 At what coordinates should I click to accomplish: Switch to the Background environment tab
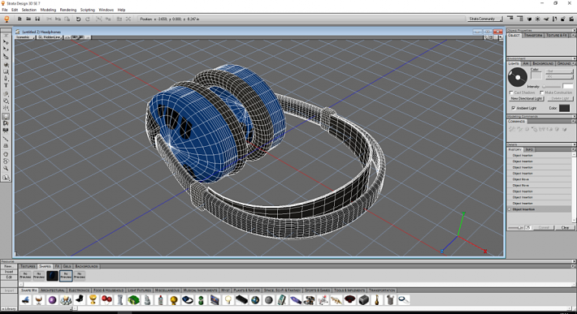pos(543,63)
